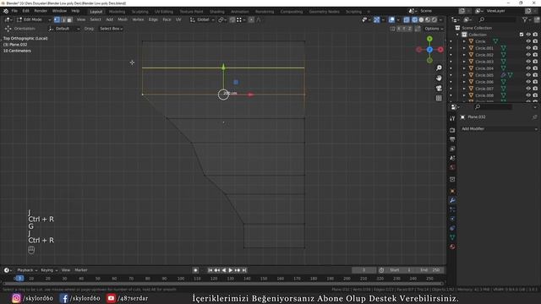Image resolution: width=541 pixels, height=304 pixels.
Task: Toggle X-ray view button
Action: coord(407,19)
